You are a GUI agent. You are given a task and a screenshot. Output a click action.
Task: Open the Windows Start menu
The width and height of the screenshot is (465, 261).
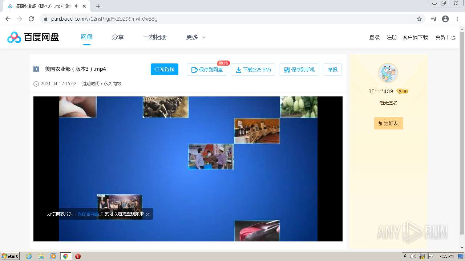pos(10,256)
